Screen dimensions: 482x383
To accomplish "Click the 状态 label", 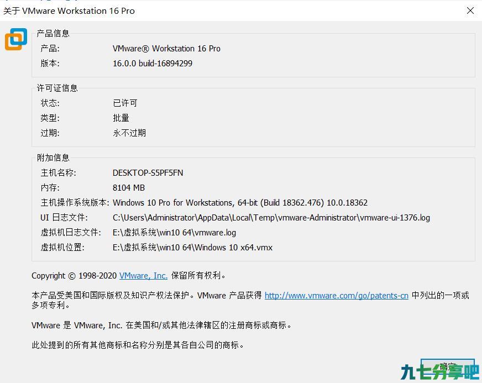I will coord(50,103).
